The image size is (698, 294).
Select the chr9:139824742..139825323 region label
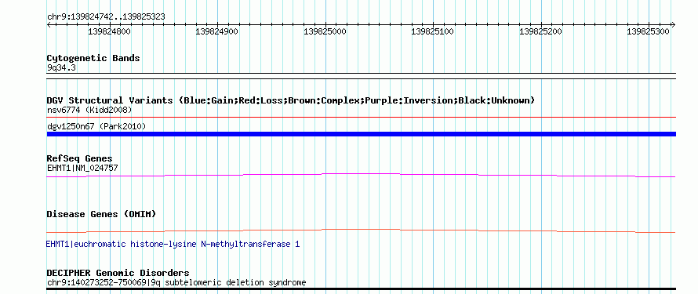[x=106, y=17]
